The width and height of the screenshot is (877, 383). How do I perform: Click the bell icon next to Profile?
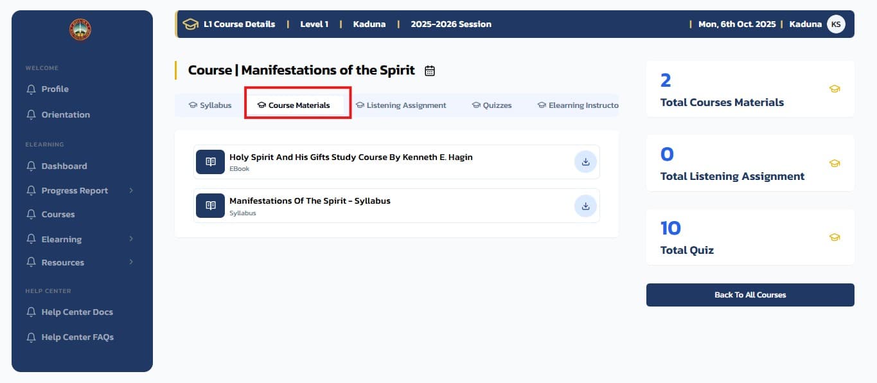(31, 89)
